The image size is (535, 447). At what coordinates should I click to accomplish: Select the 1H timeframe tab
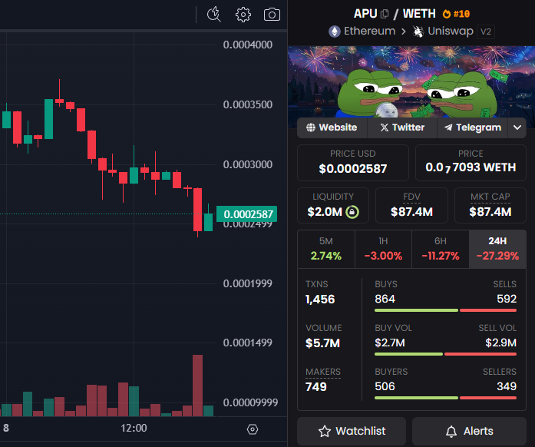pyautogui.click(x=383, y=249)
